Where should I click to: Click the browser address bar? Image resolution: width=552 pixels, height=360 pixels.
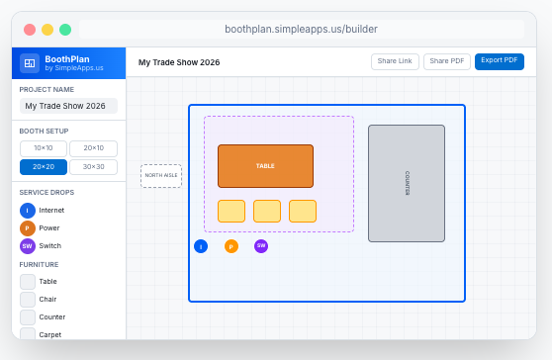point(302,30)
